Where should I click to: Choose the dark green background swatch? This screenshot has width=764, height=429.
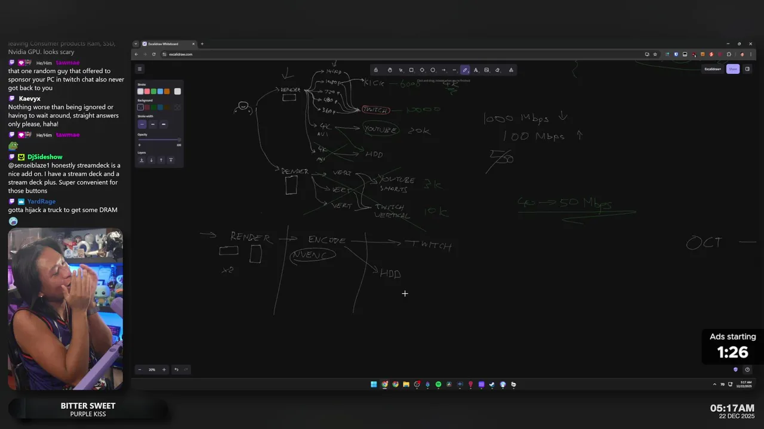tap(153, 107)
